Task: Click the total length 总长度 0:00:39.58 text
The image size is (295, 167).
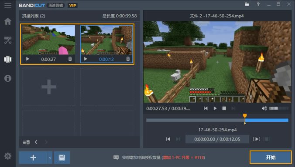Action: coord(120,16)
